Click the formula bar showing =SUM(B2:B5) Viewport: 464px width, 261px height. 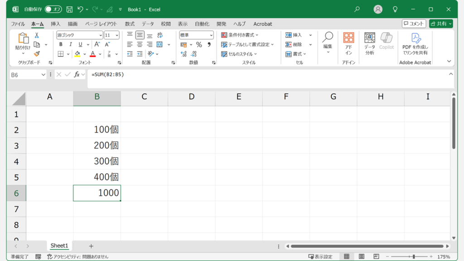point(271,78)
